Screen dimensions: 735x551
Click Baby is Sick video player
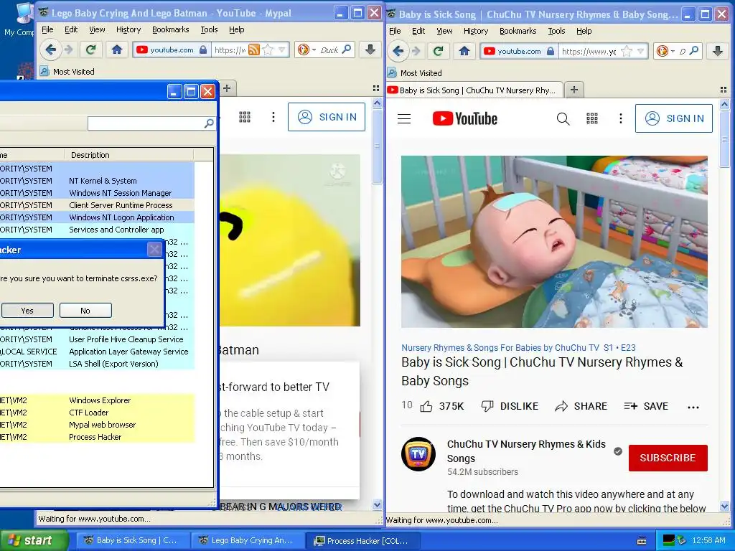554,241
